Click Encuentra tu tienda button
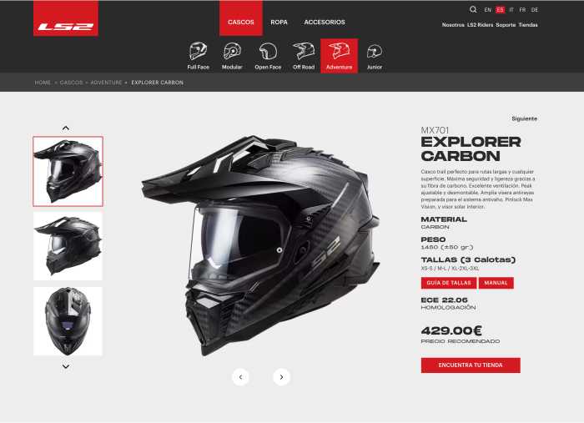Screen dimensions: 584x423 click(x=471, y=365)
